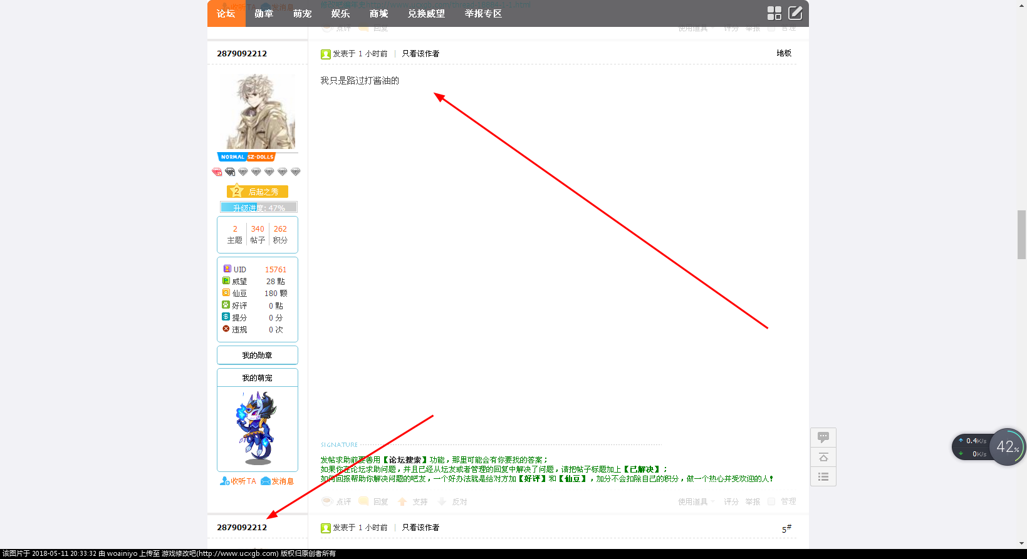The width and height of the screenshot is (1027, 559).
Task: Click the 我的萌宠 heading
Action: coord(258,378)
